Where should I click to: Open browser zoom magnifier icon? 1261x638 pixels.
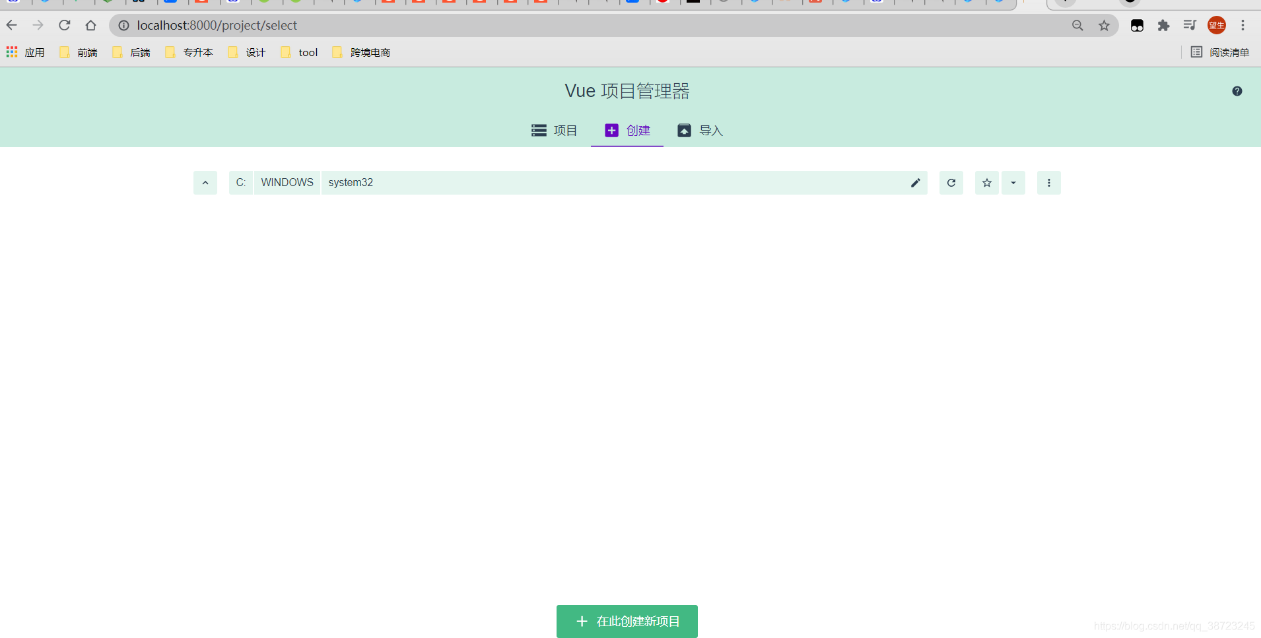(x=1077, y=25)
